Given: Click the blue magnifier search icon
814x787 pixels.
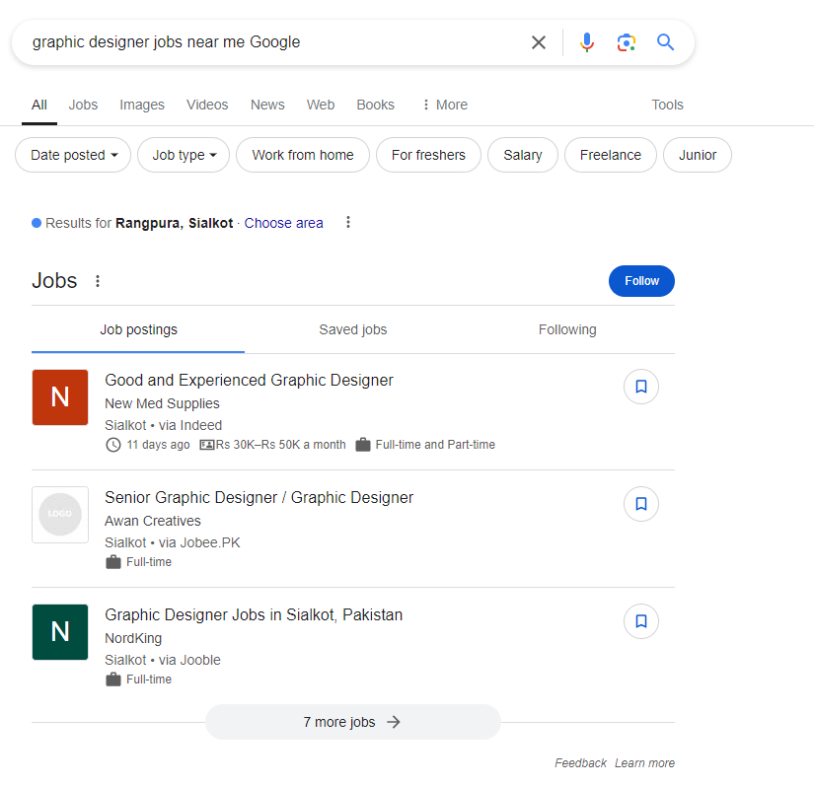Looking at the screenshot, I should (x=665, y=42).
